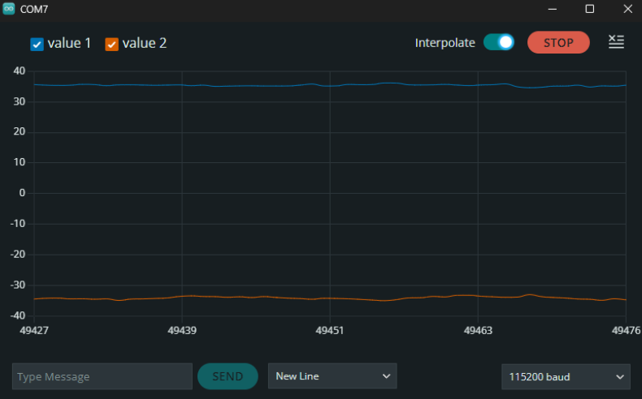
Task: Click the 49451 x-axis tick label
Action: [330, 331]
